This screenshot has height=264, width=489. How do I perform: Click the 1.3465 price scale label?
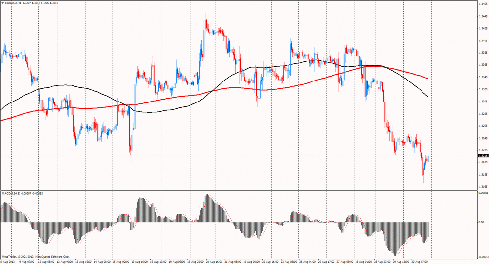(483, 4)
